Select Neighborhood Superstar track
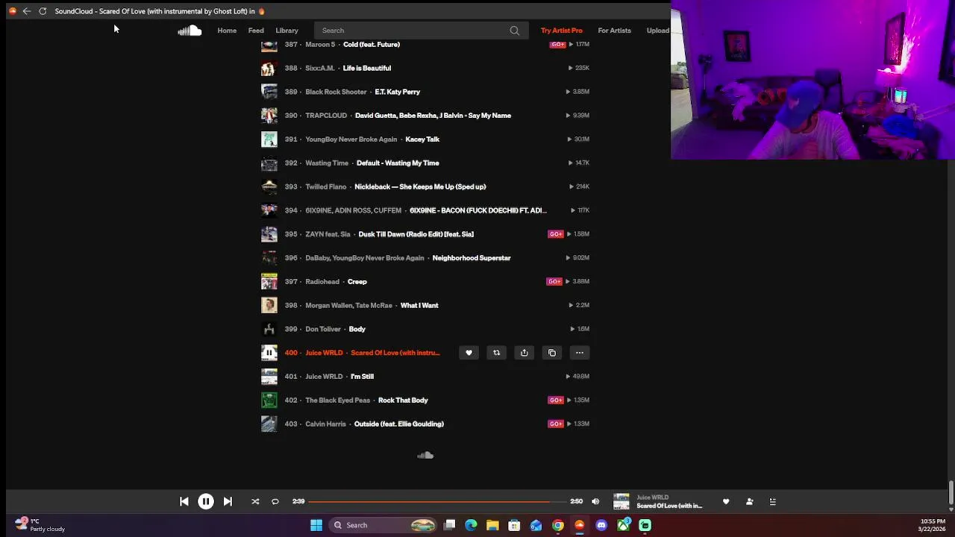 (x=472, y=258)
